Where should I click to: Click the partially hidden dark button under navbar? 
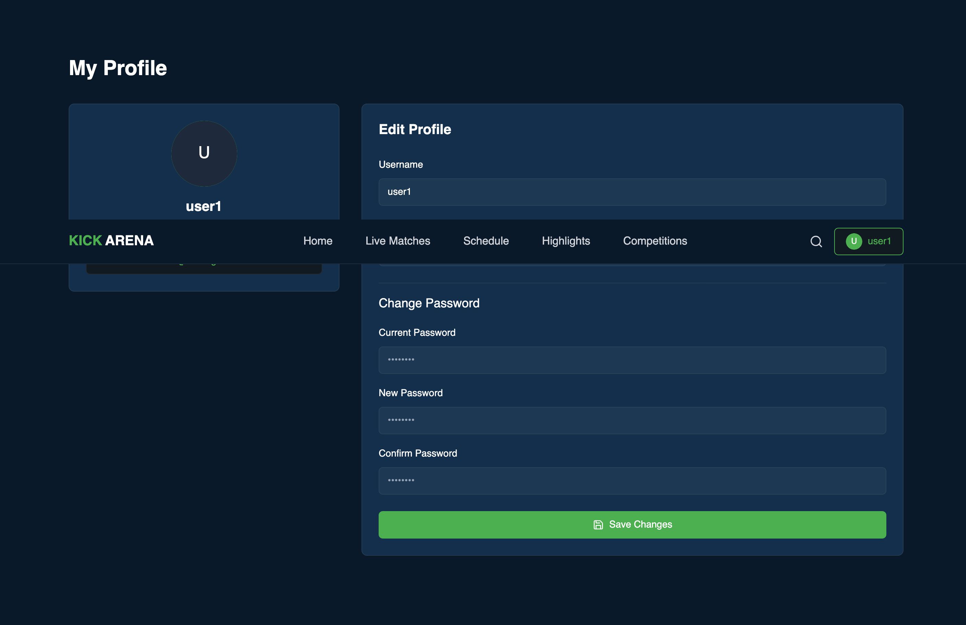click(204, 269)
